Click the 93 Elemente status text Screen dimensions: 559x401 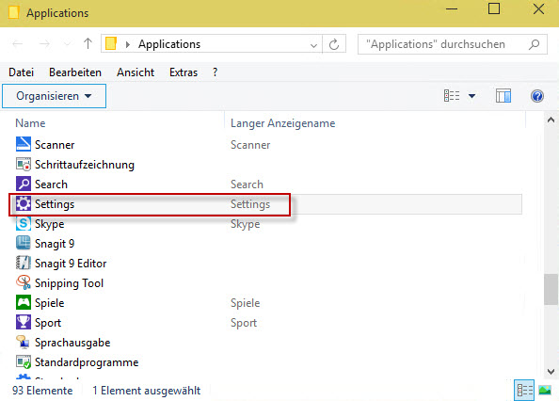pyautogui.click(x=42, y=391)
